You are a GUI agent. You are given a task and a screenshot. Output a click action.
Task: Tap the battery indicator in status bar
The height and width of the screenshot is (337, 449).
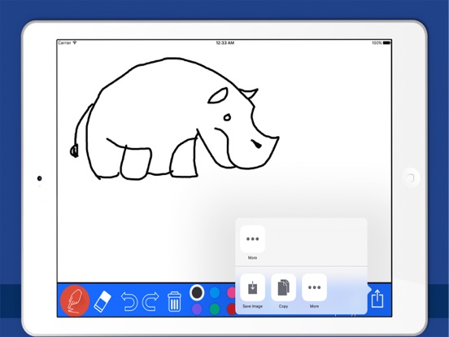click(387, 43)
